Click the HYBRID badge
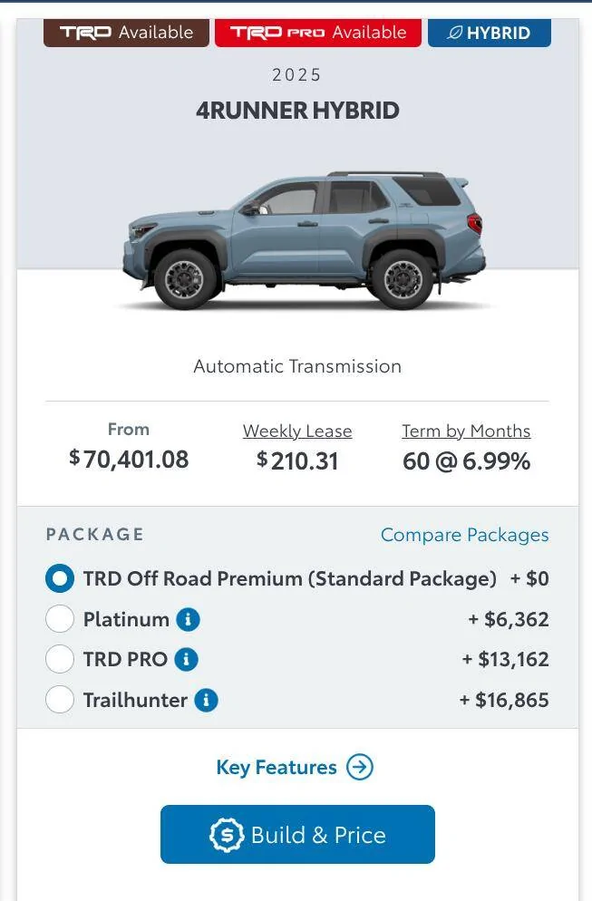This screenshot has height=901, width=592. point(490,32)
